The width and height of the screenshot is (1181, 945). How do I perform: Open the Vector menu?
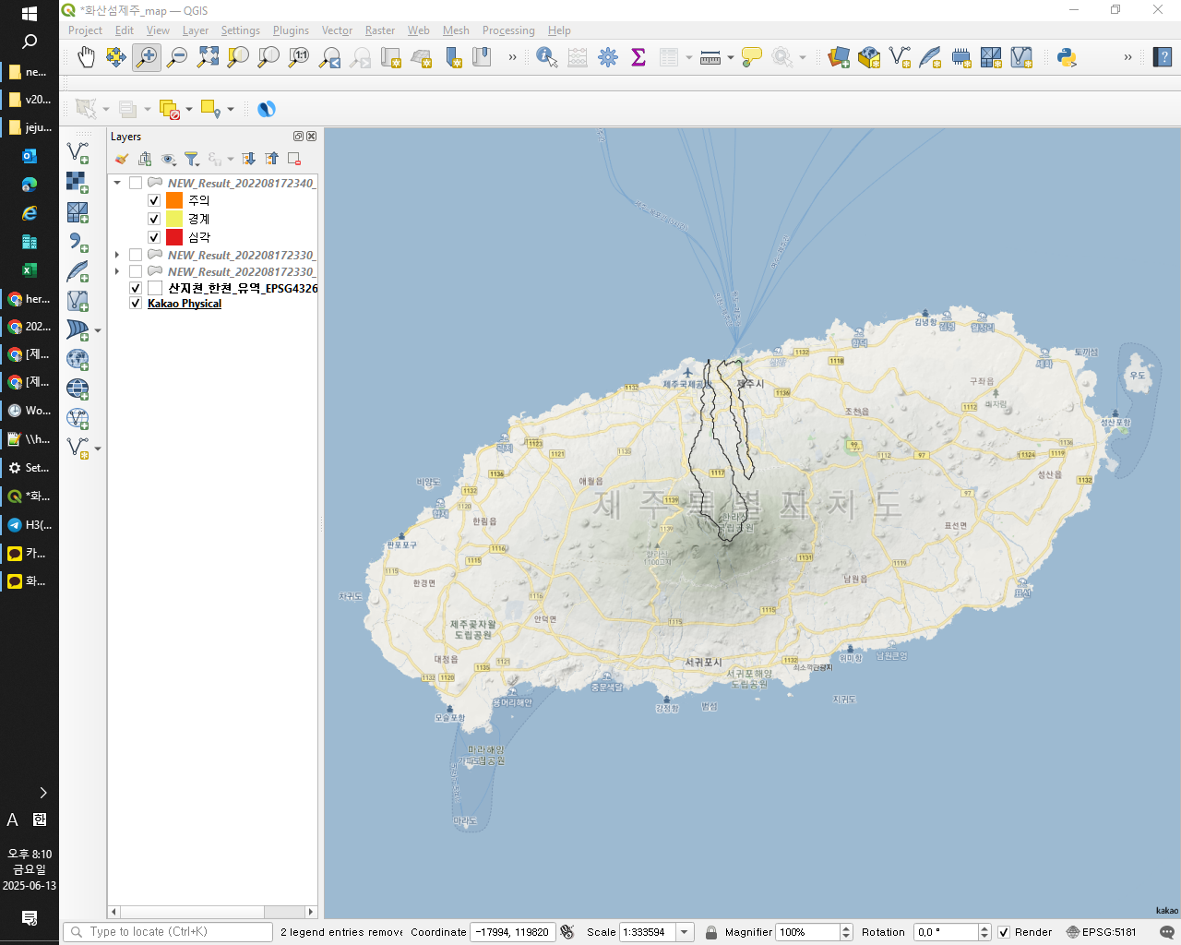[337, 30]
